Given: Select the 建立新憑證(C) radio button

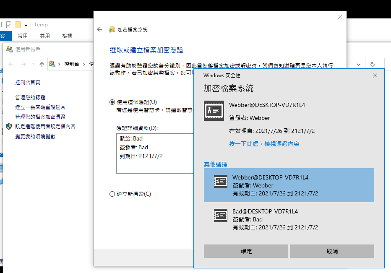Looking at the screenshot, I should [112, 194].
